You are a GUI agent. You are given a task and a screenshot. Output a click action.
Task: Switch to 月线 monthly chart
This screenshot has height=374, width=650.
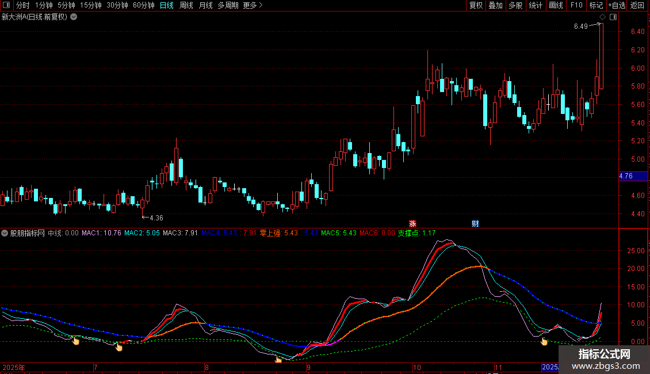(205, 5)
